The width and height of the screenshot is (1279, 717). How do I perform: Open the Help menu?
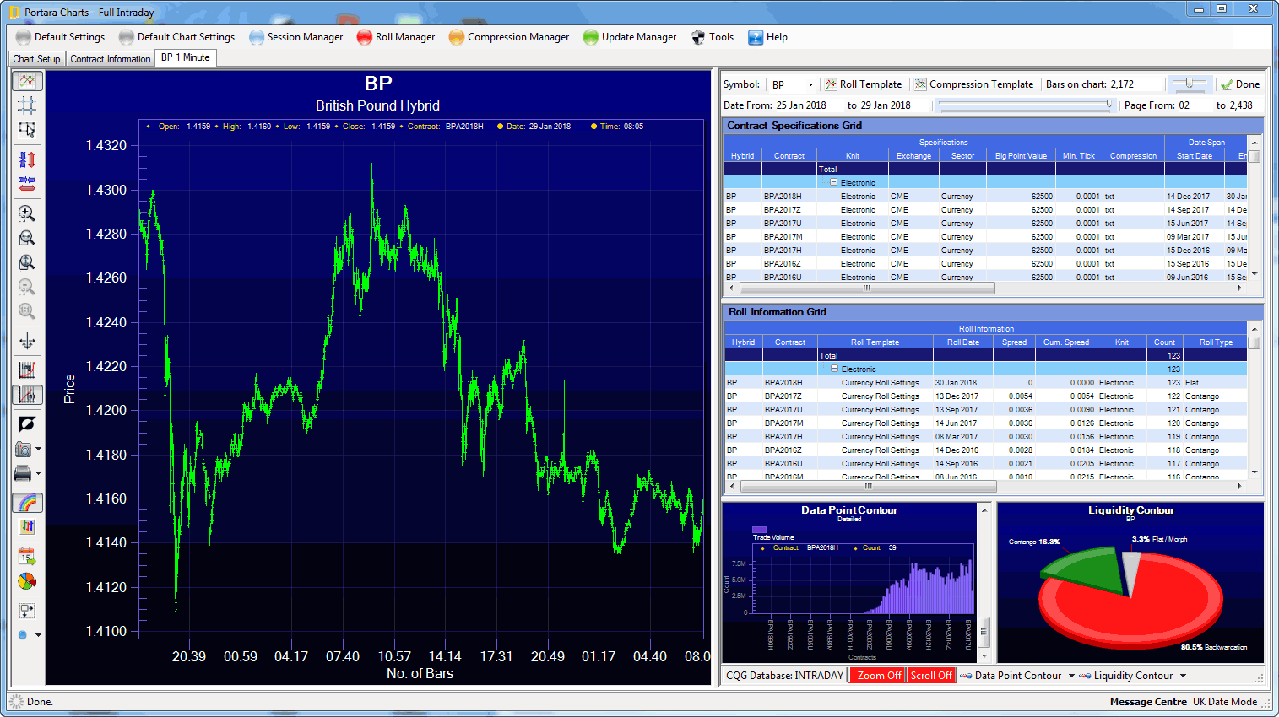(x=767, y=37)
